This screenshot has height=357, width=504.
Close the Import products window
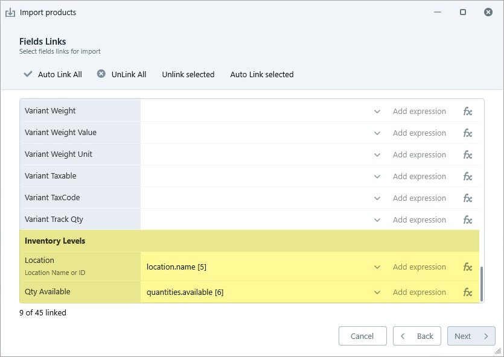[488, 12]
